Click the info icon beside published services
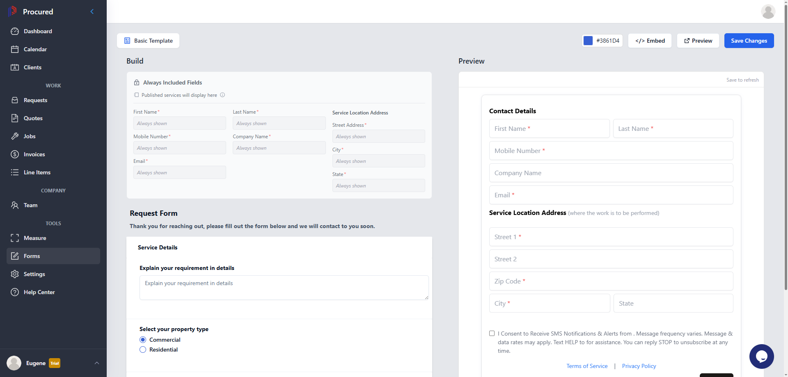 [x=222, y=95]
